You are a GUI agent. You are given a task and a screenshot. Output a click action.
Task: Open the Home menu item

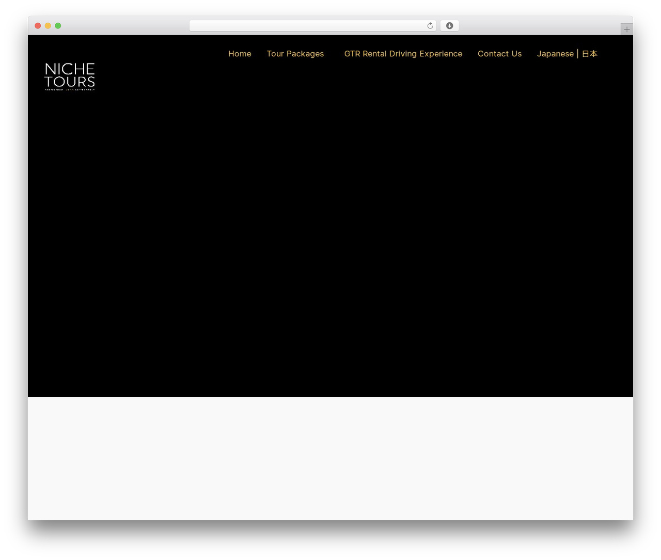(x=240, y=54)
